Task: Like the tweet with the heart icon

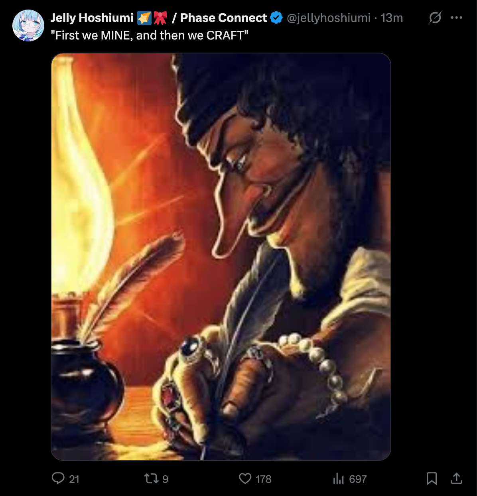Action: 245,478
